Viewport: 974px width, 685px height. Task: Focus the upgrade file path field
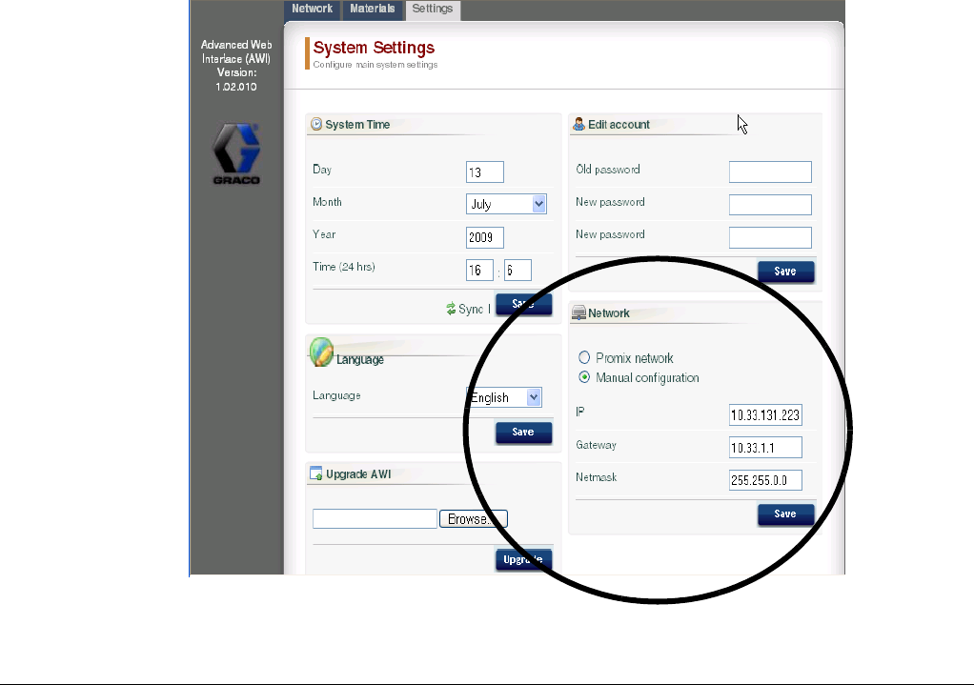click(375, 518)
